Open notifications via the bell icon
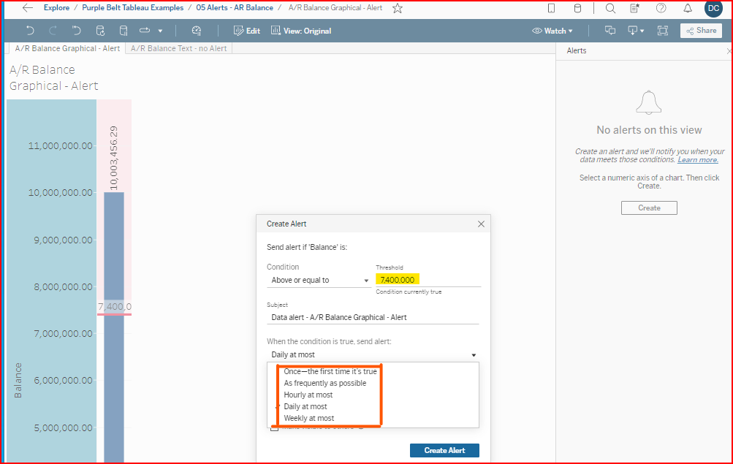Viewport: 733px width, 464px height. tap(687, 9)
